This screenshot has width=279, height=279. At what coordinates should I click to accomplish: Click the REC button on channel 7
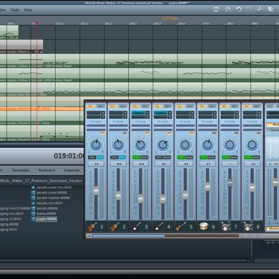[234, 107]
